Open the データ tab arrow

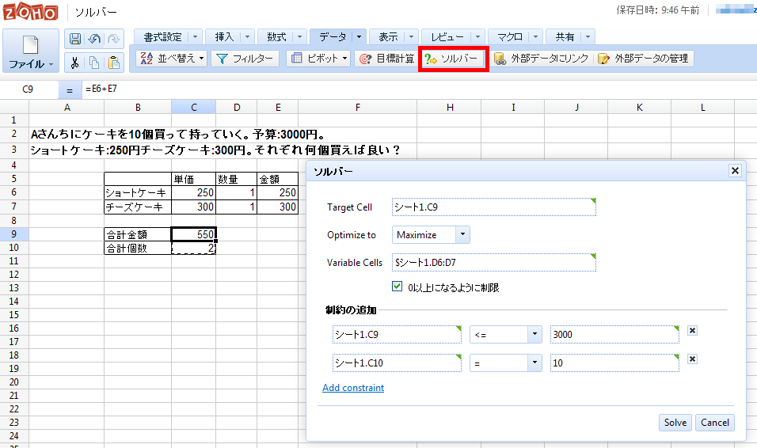click(x=359, y=36)
